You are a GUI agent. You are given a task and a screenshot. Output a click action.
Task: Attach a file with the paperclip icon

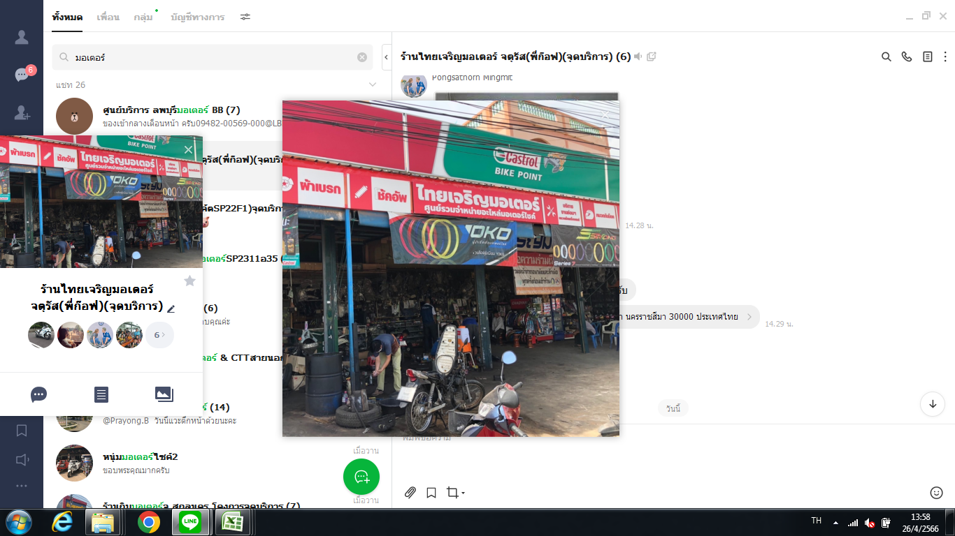point(410,493)
